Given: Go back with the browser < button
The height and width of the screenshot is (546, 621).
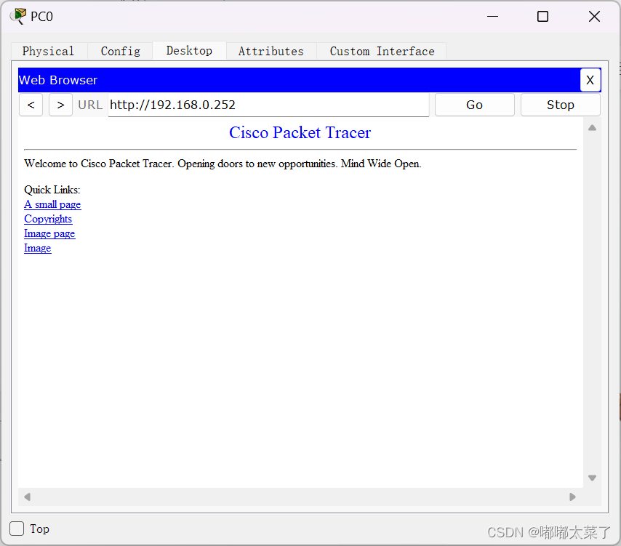Looking at the screenshot, I should click(31, 105).
